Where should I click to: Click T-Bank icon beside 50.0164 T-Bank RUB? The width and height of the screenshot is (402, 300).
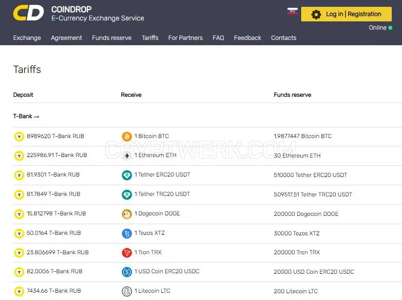tap(19, 233)
